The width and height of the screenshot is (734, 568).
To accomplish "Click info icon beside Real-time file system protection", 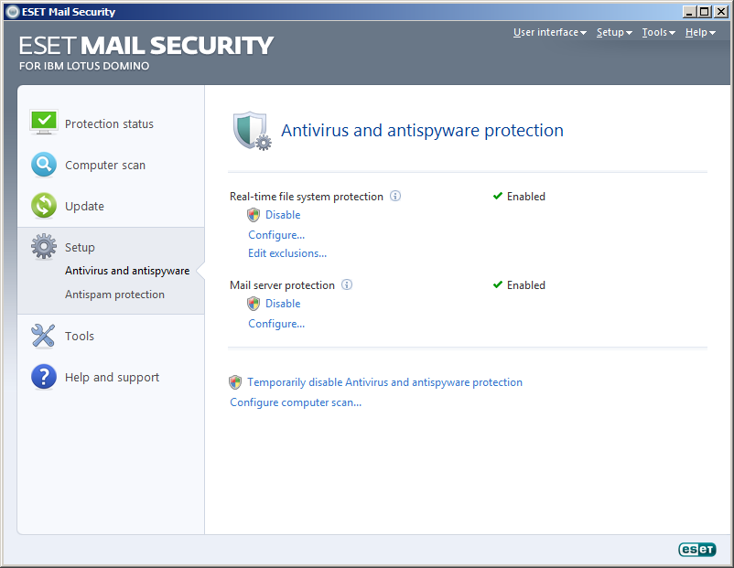I will 395,196.
